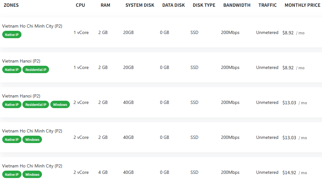Viewport: 322px width, 187px height.
Task: Select the CPU column header
Action: 80,5
